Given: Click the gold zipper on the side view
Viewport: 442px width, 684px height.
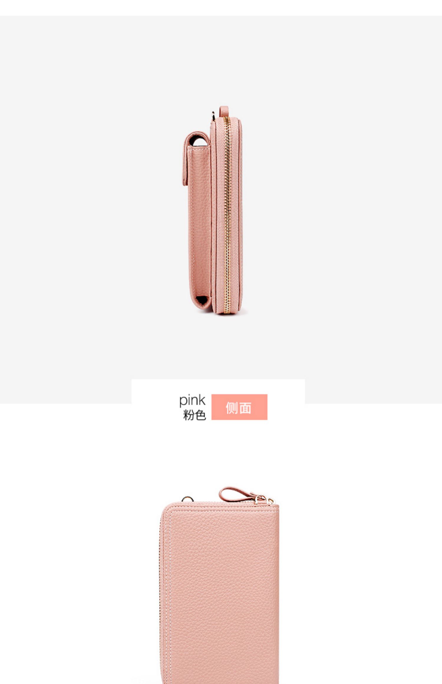Looking at the screenshot, I should click(226, 215).
